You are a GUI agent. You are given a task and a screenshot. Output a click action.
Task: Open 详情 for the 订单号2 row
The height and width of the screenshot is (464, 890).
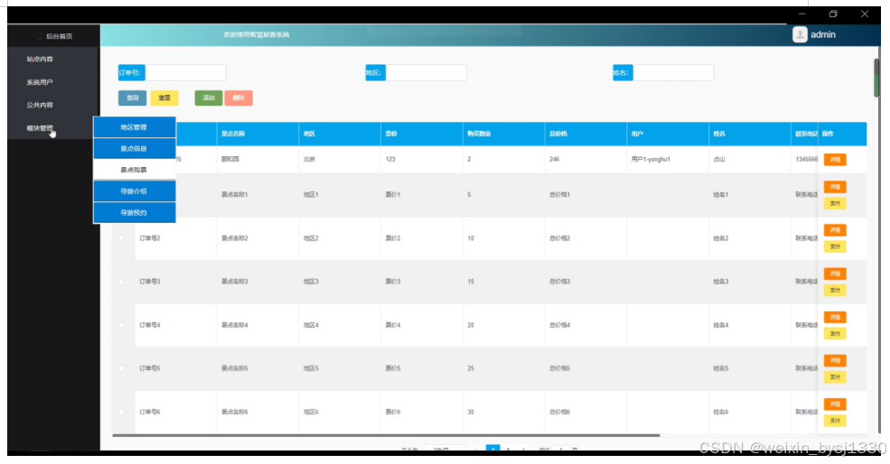(x=835, y=229)
